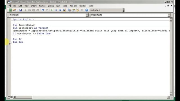Image resolution: width=180 pixels, height=101 pixels.
Task: Open Find with the binoculars icon
Action: click(38, 10)
